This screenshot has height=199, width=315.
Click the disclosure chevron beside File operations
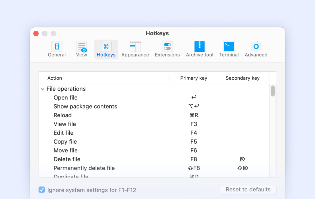point(42,89)
